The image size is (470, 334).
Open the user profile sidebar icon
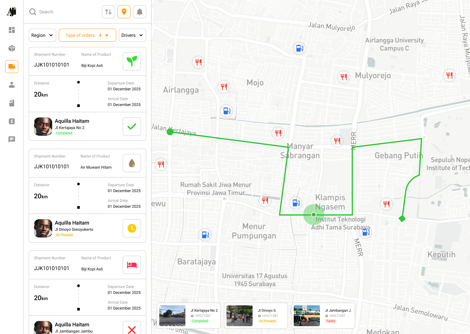(12, 85)
